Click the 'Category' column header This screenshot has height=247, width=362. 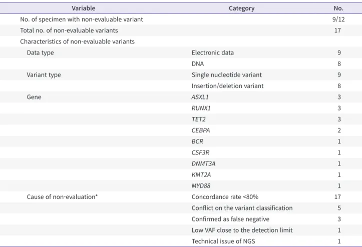241,8
